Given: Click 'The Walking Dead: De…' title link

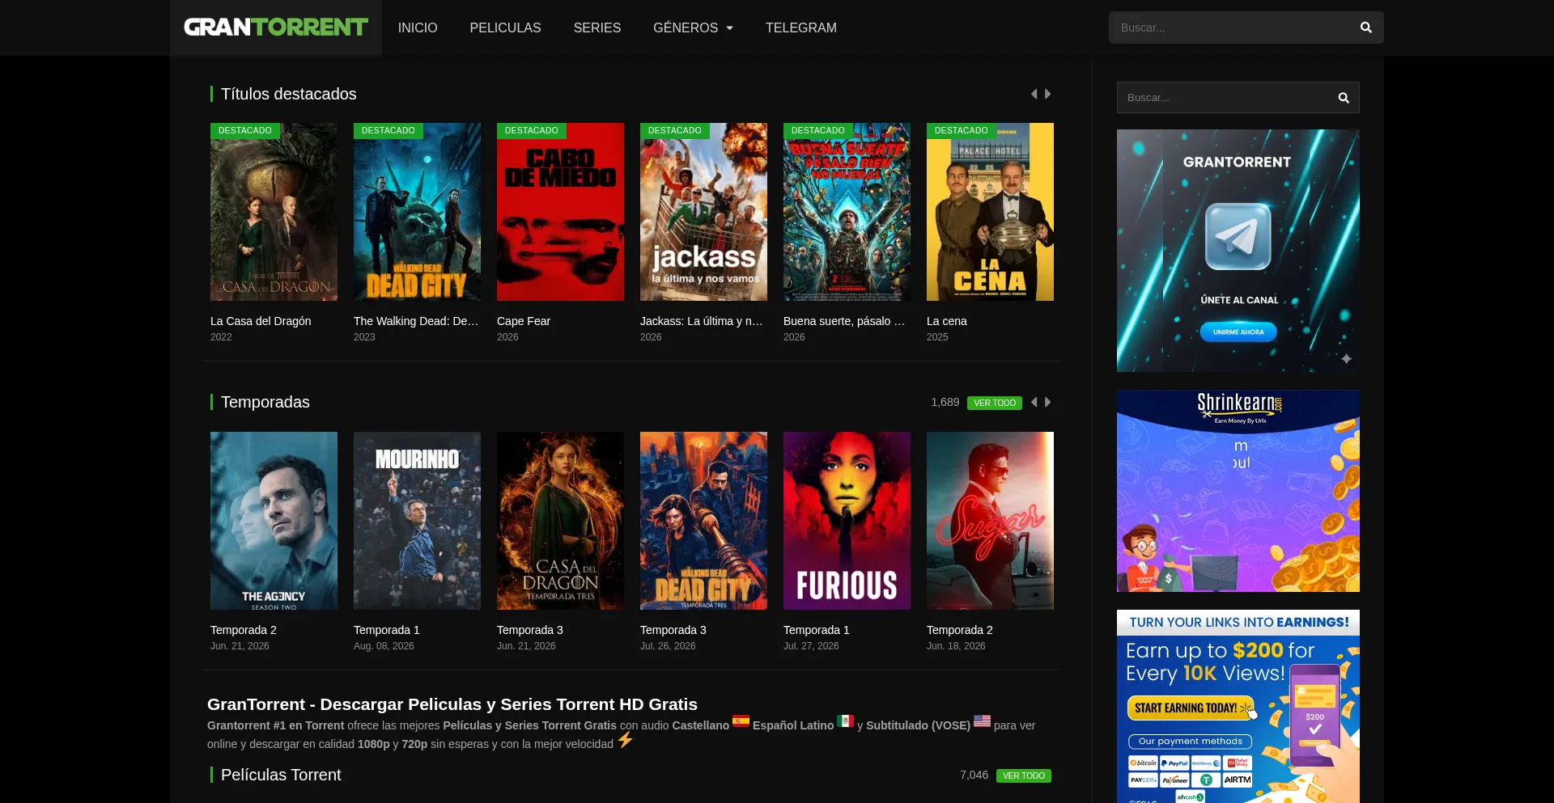Looking at the screenshot, I should (416, 321).
